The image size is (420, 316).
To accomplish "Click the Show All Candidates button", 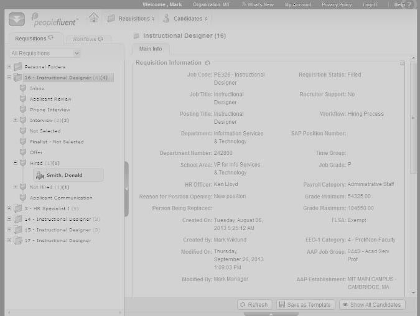I will coord(372,305).
